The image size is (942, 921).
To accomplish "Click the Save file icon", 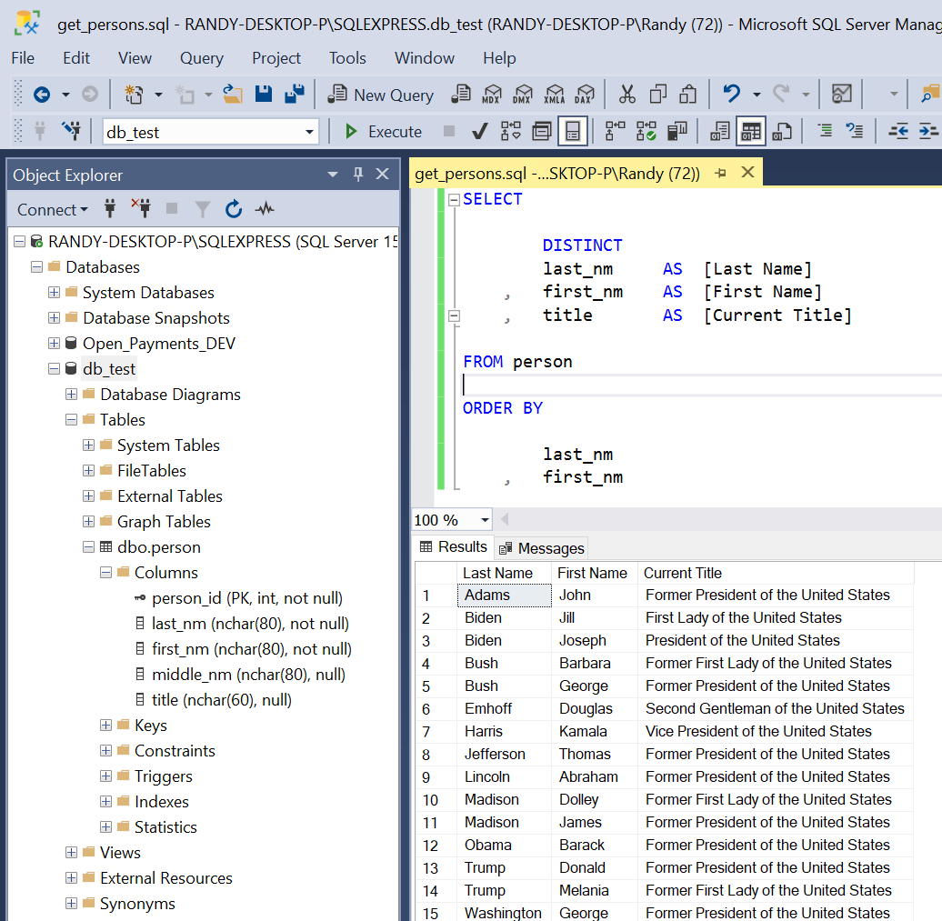I will pos(264,94).
